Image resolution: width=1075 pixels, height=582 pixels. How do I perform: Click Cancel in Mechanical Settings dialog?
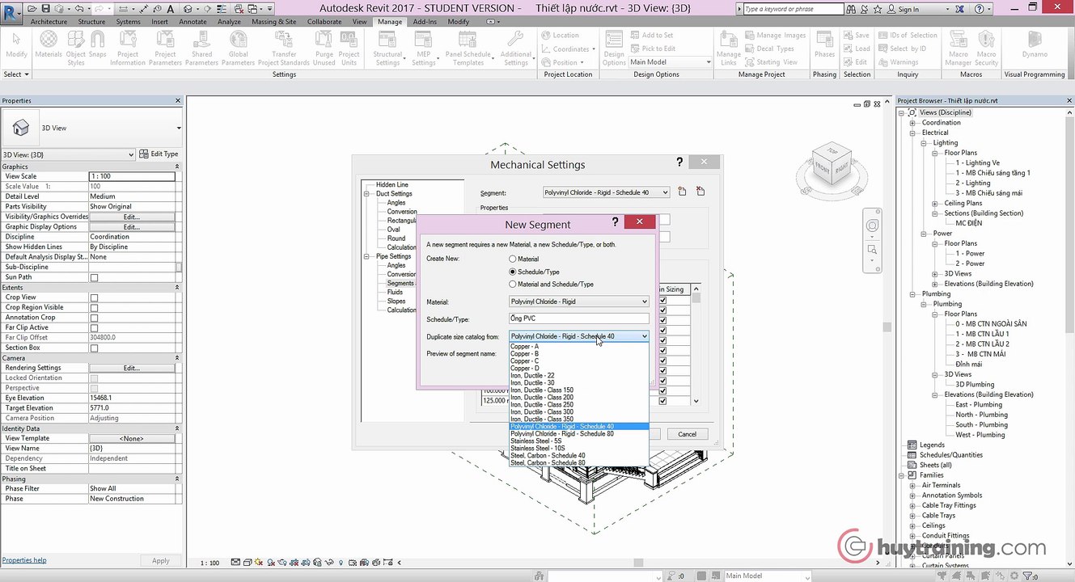point(687,434)
